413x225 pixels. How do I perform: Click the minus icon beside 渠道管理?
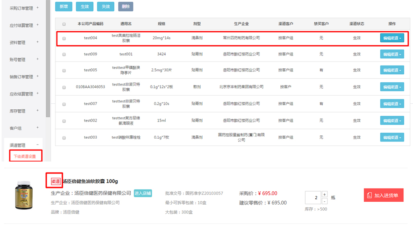click(37, 145)
